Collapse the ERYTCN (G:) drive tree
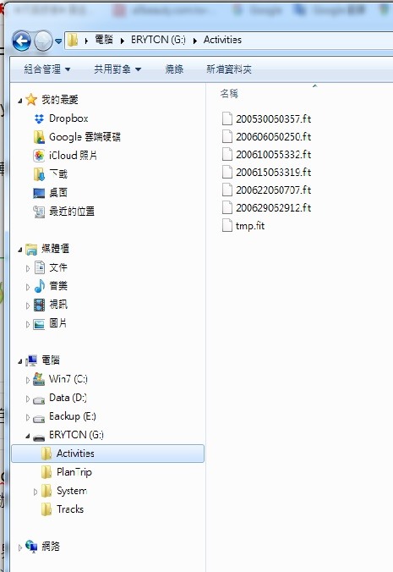 (28, 436)
